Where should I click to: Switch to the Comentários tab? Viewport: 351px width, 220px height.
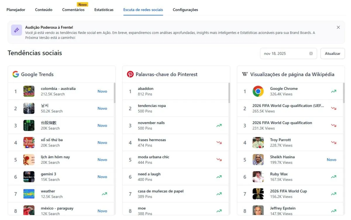[x=73, y=10]
